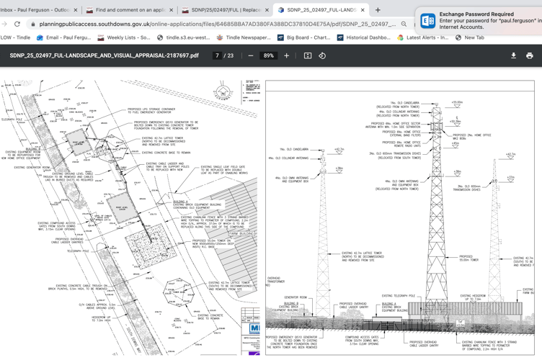542x360 pixels.
Task: Click the fit to page icon
Action: (308, 55)
